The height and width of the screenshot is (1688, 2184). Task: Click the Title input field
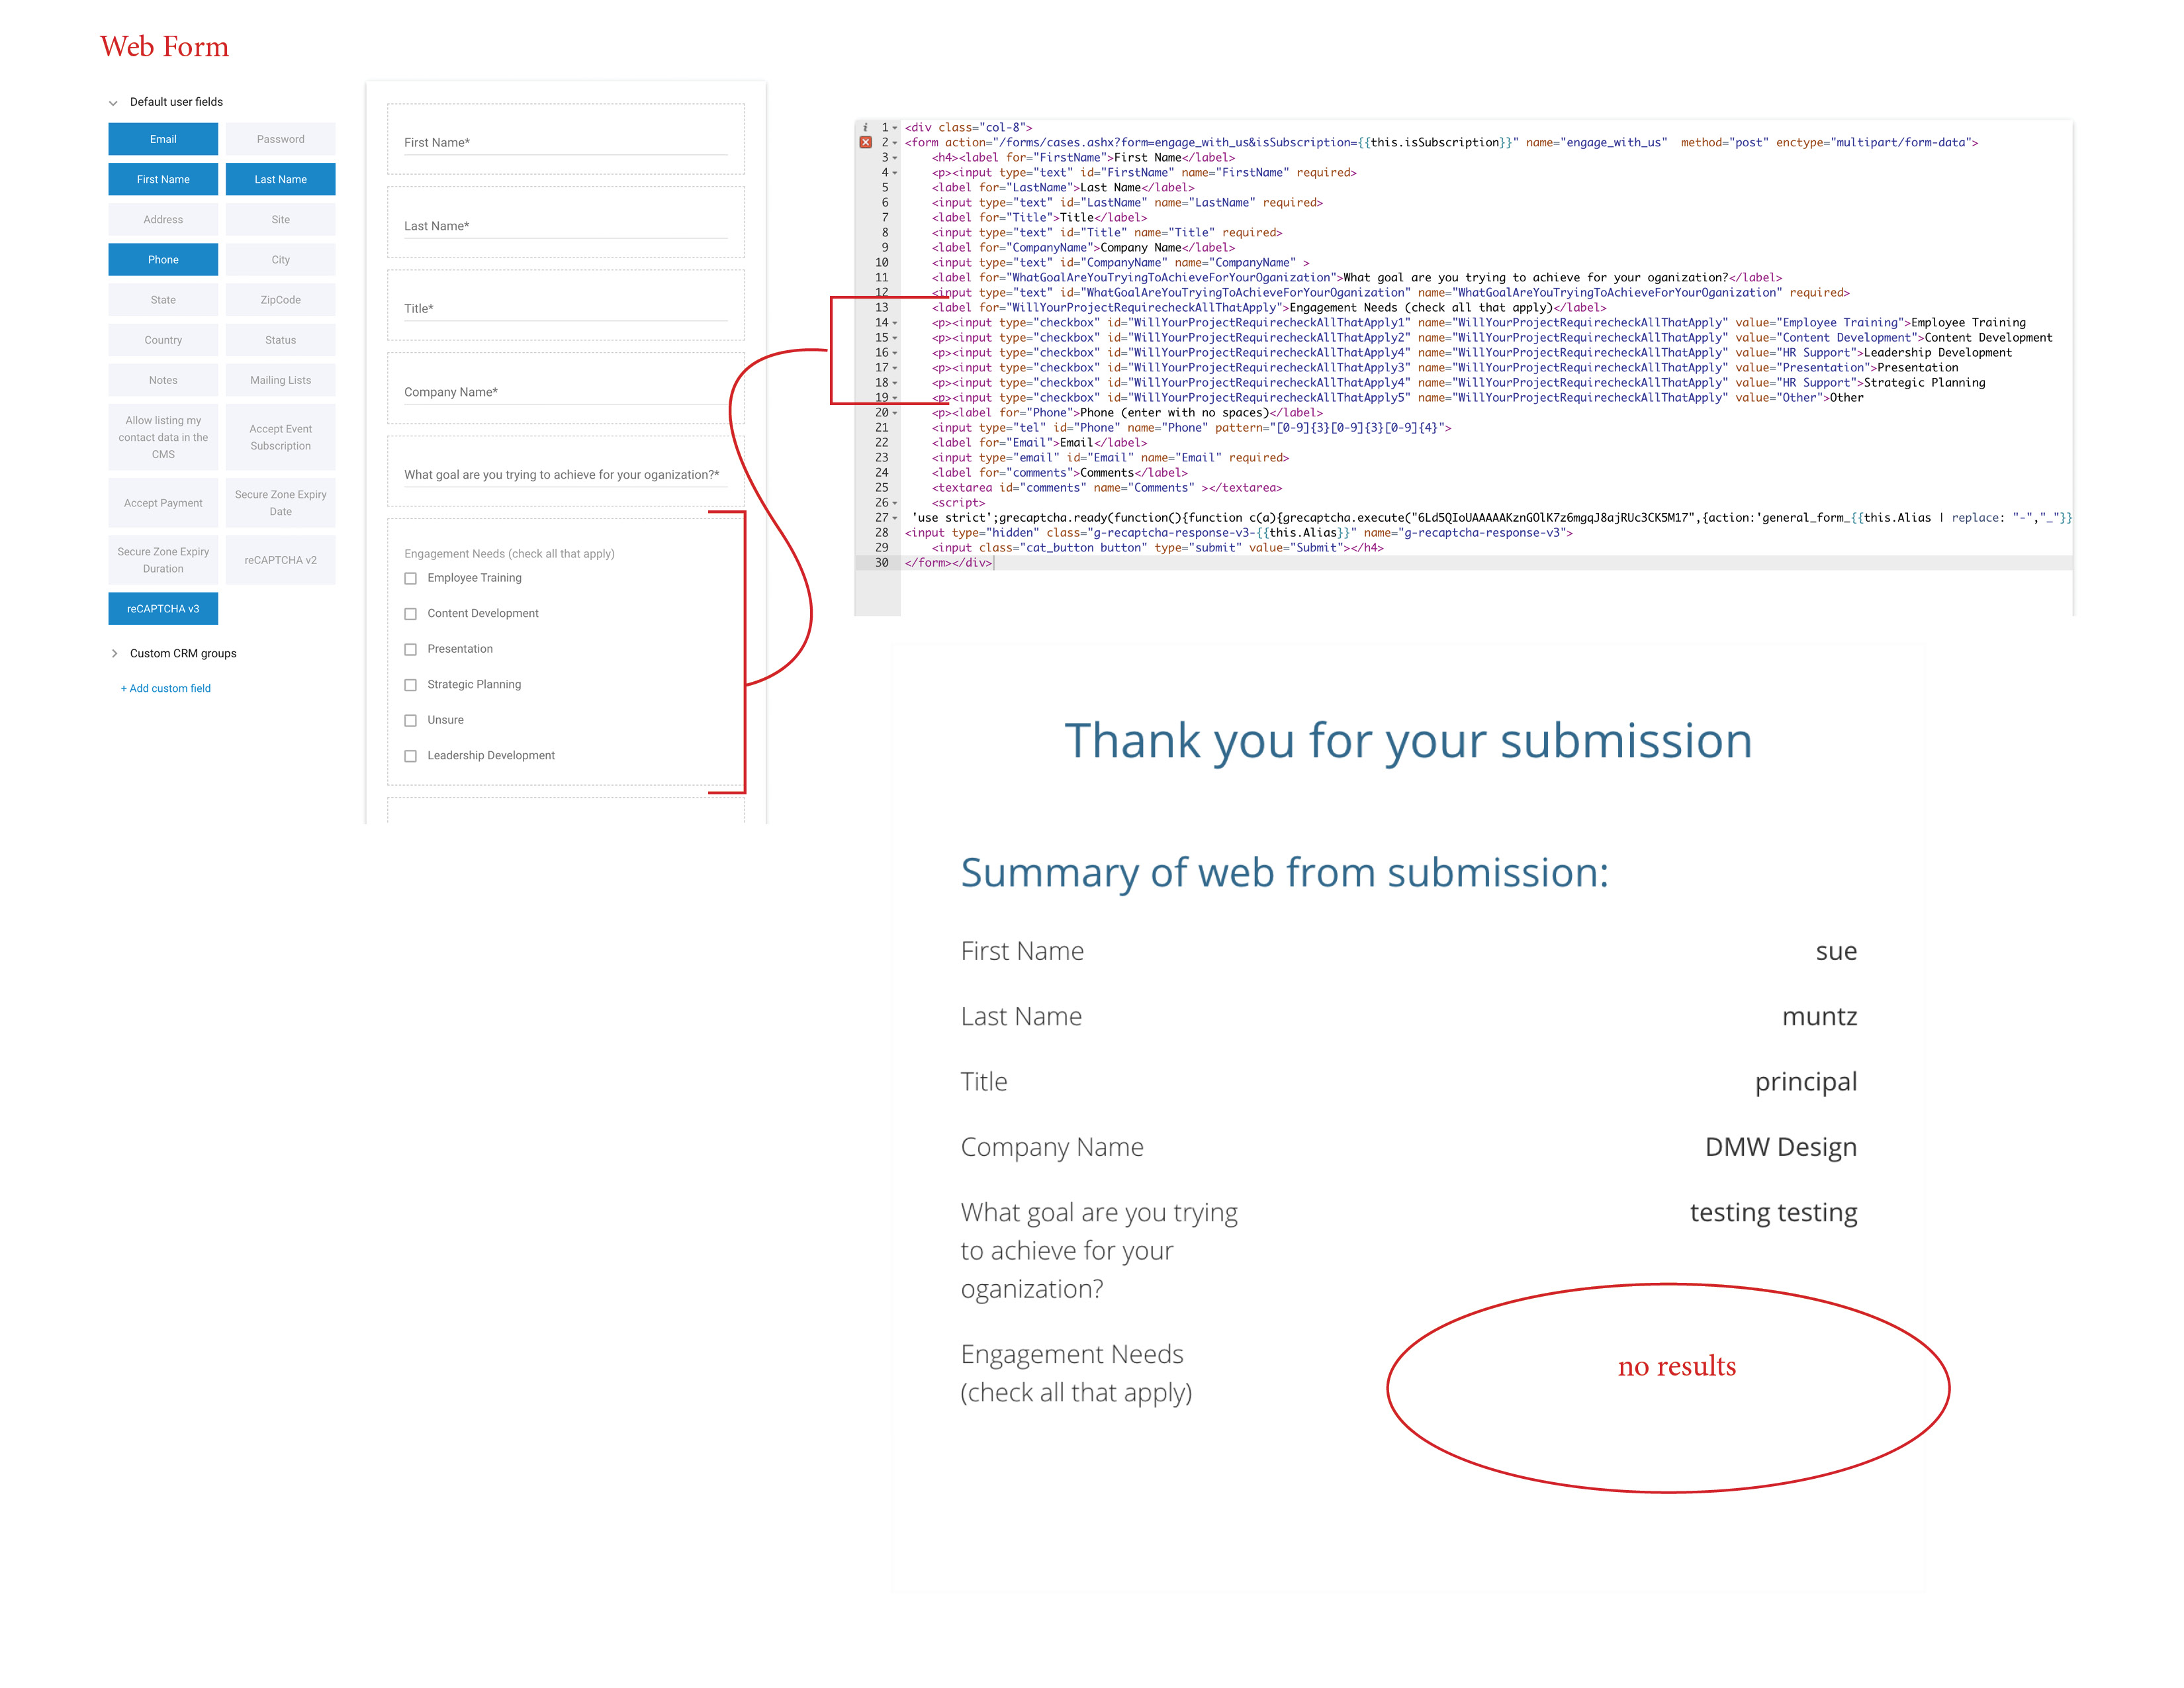pos(565,308)
